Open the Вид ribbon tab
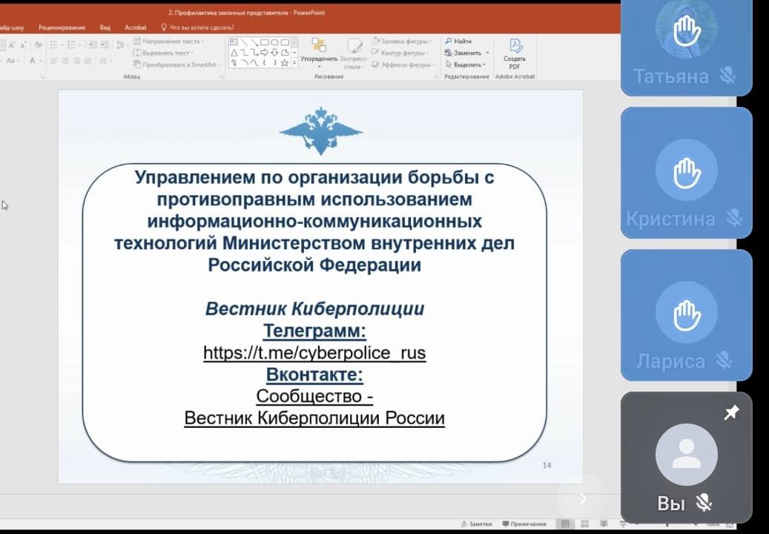Screen dimensions: 769x534 tap(105, 27)
